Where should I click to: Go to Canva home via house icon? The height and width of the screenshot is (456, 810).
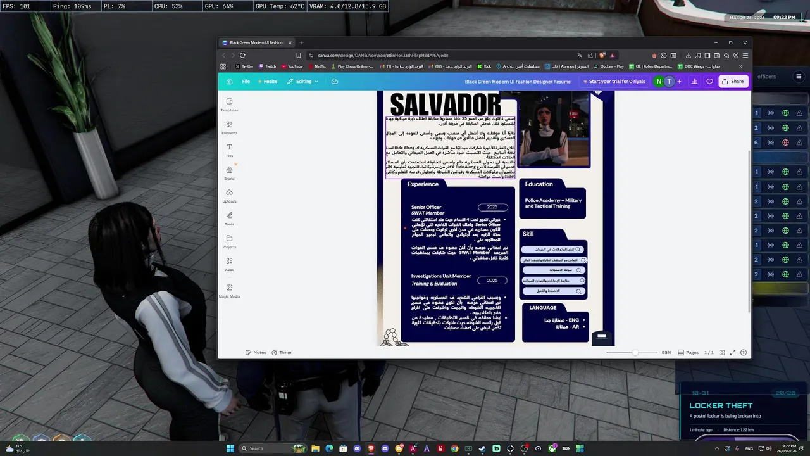coord(229,81)
